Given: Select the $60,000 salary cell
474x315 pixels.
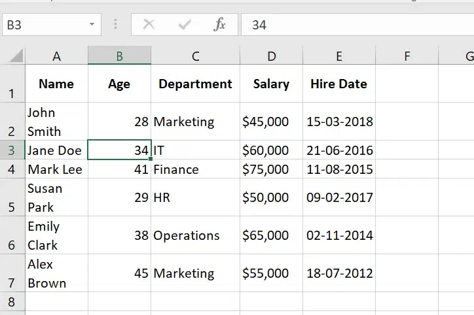Looking at the screenshot, I should coord(272,150).
